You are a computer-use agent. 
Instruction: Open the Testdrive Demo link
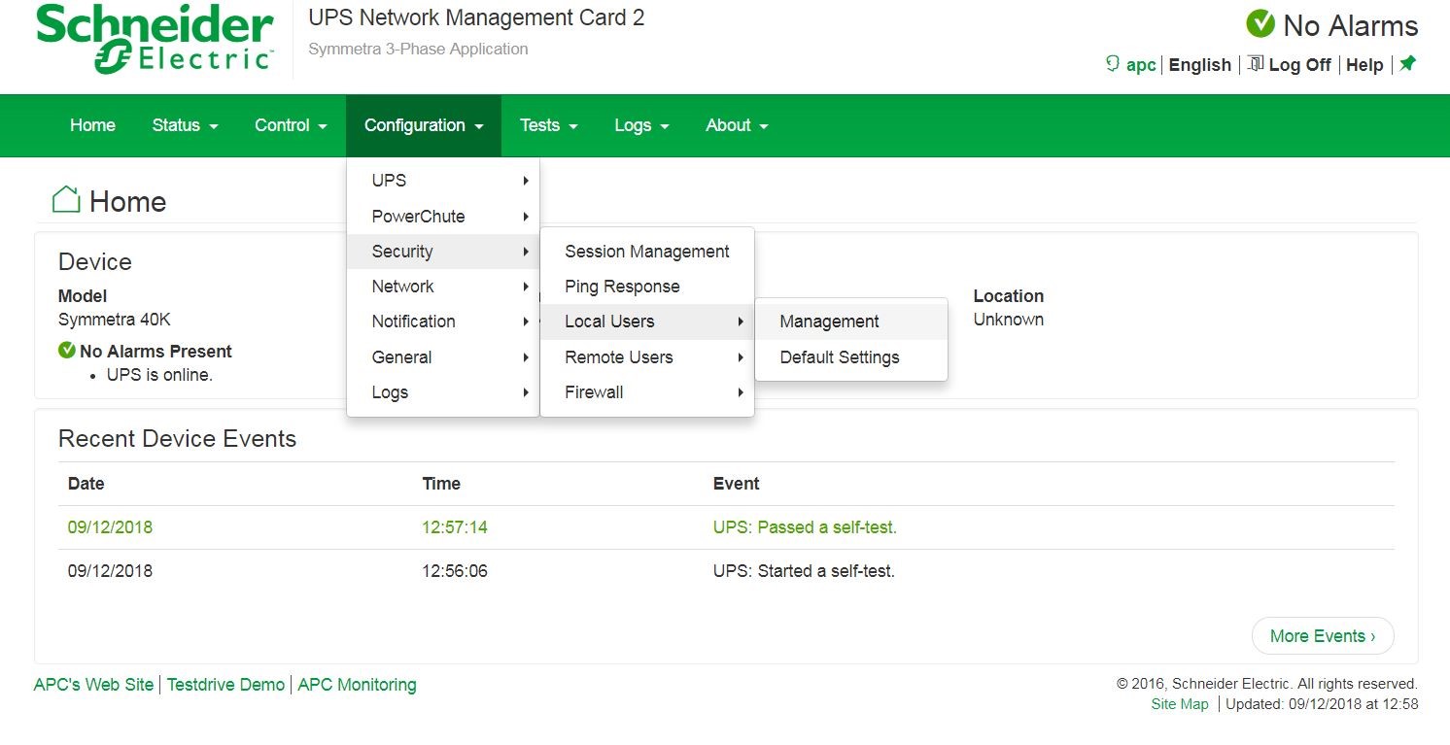click(x=225, y=685)
